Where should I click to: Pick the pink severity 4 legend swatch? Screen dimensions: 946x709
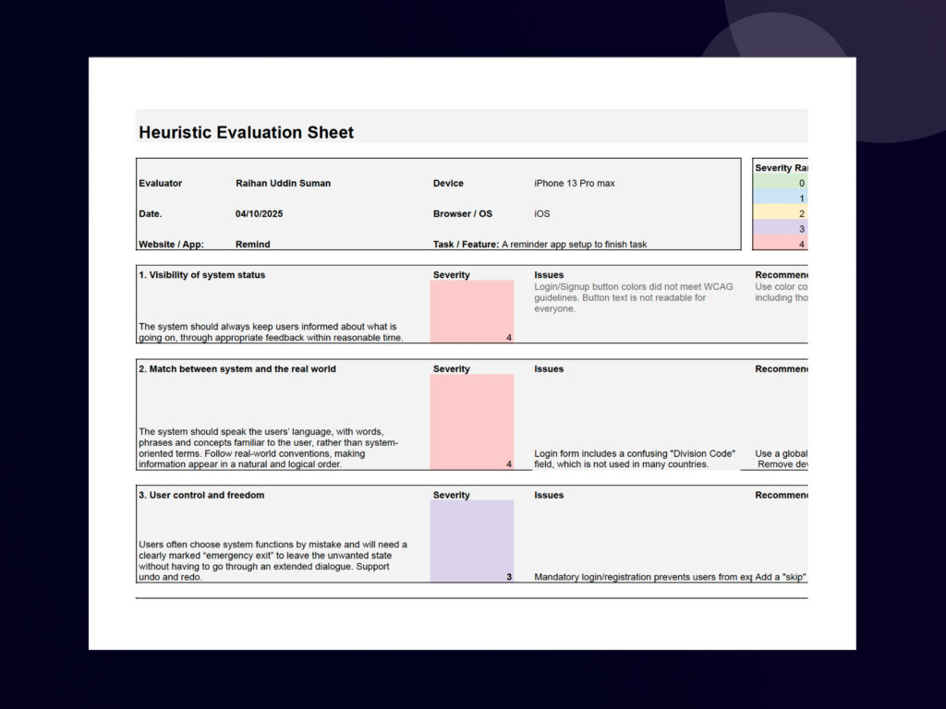[780, 243]
